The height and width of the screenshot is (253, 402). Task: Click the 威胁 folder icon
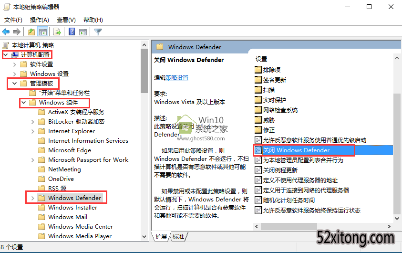258,120
